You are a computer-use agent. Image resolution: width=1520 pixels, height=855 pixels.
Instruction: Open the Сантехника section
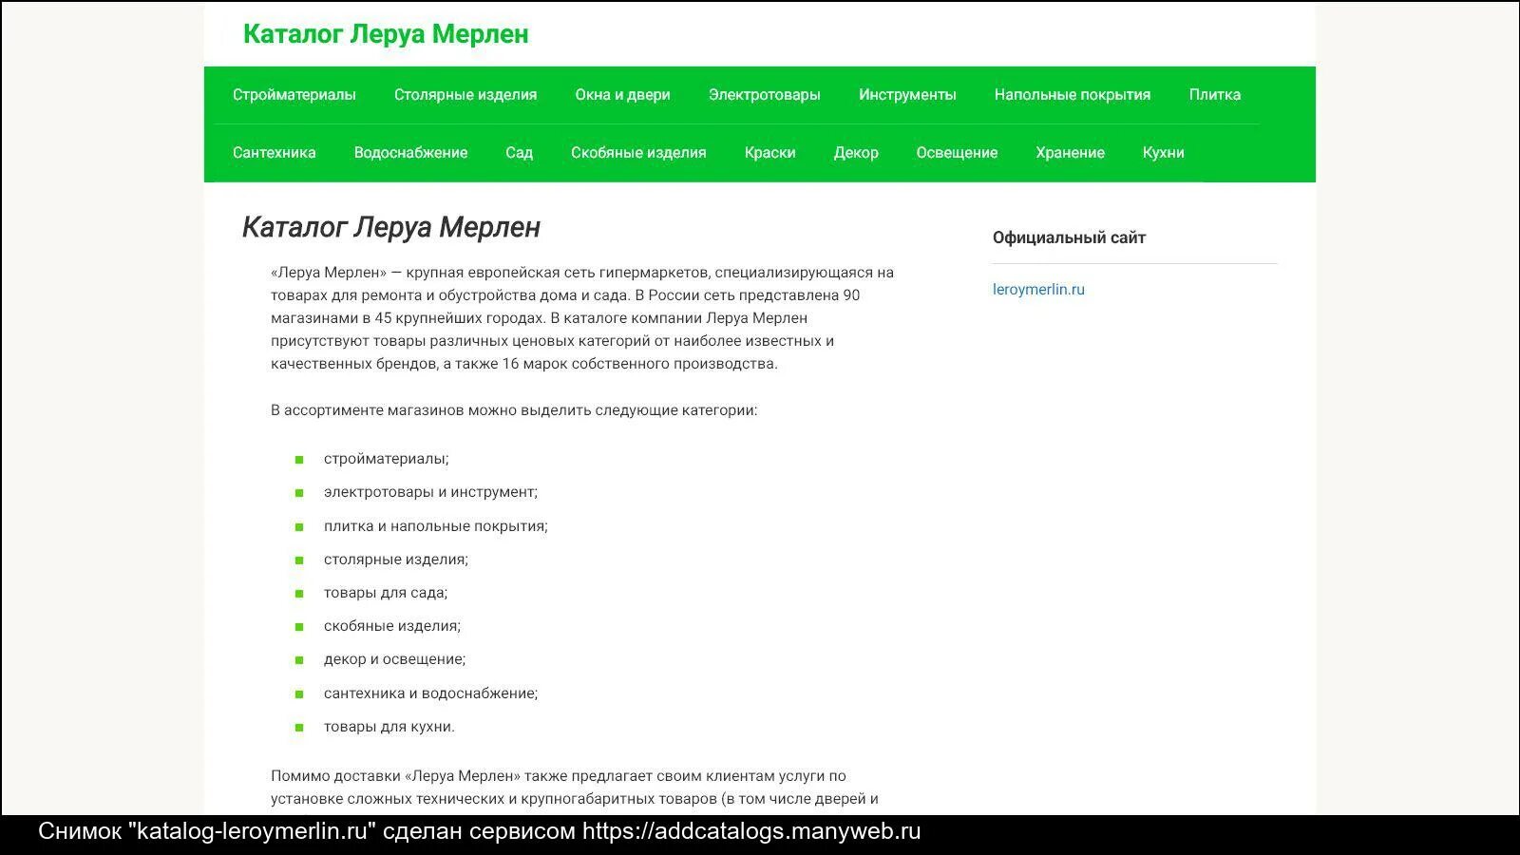[275, 153]
